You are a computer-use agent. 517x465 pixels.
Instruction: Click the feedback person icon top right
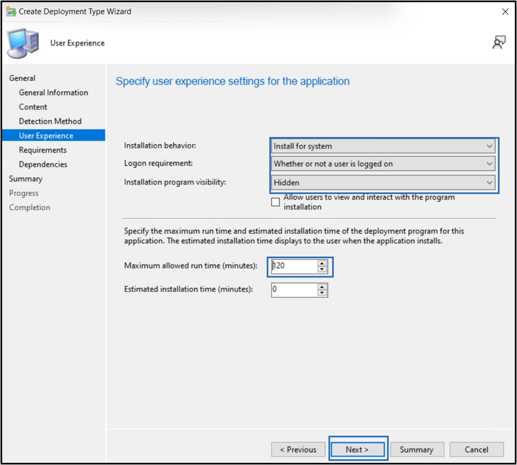point(498,43)
